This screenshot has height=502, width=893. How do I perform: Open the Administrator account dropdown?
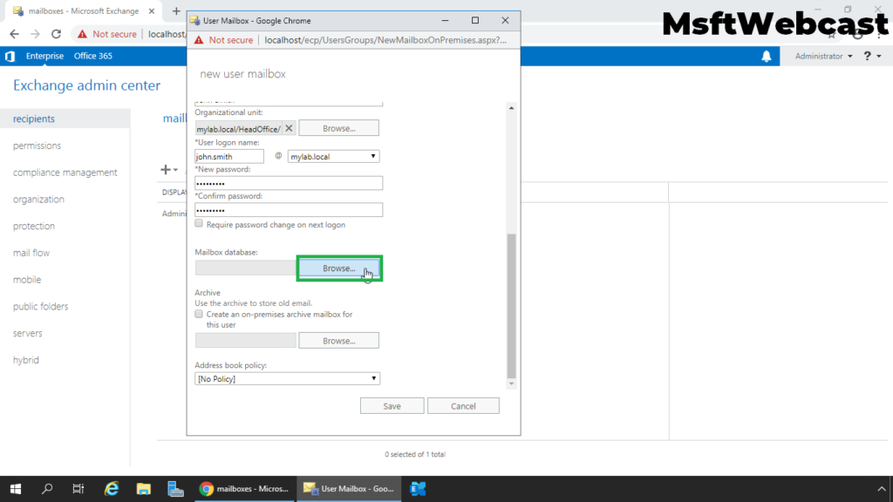click(x=823, y=56)
